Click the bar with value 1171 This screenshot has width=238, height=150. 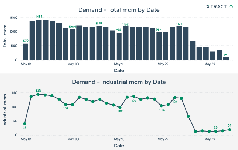(x=179, y=43)
